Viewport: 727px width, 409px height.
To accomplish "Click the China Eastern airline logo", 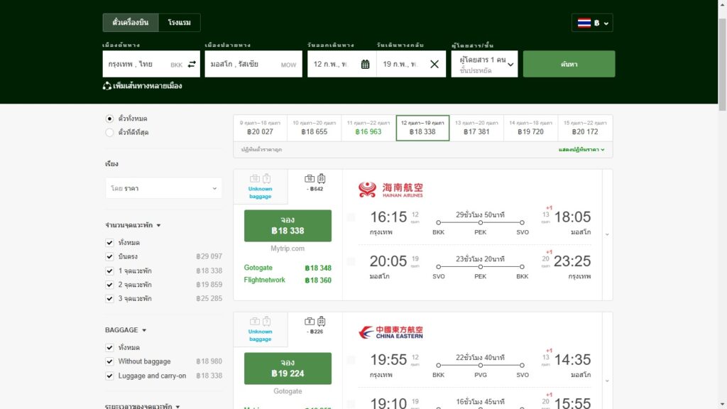I will pyautogui.click(x=390, y=332).
